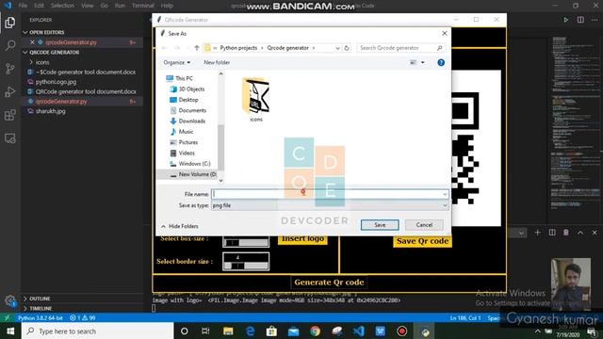Open the Selection menu
The image size is (603, 339).
coord(62,6)
